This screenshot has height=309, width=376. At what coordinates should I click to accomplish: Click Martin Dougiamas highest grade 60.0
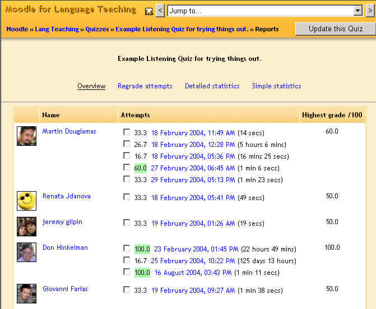332,131
